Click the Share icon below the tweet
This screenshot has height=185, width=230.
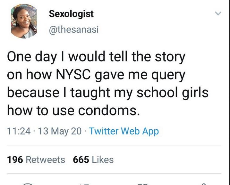(x=202, y=184)
